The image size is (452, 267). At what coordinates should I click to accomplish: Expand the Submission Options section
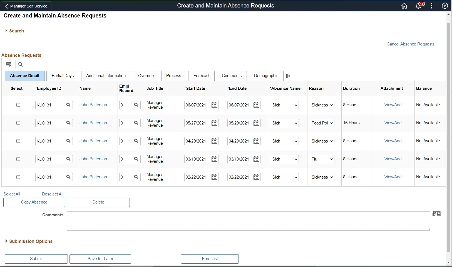click(x=31, y=241)
